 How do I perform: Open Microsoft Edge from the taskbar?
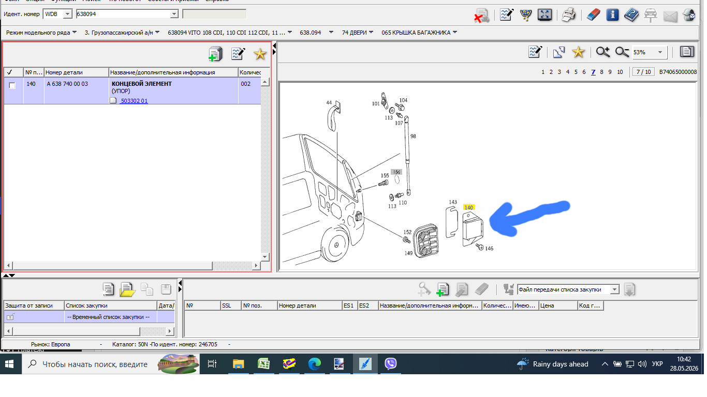[x=315, y=364]
